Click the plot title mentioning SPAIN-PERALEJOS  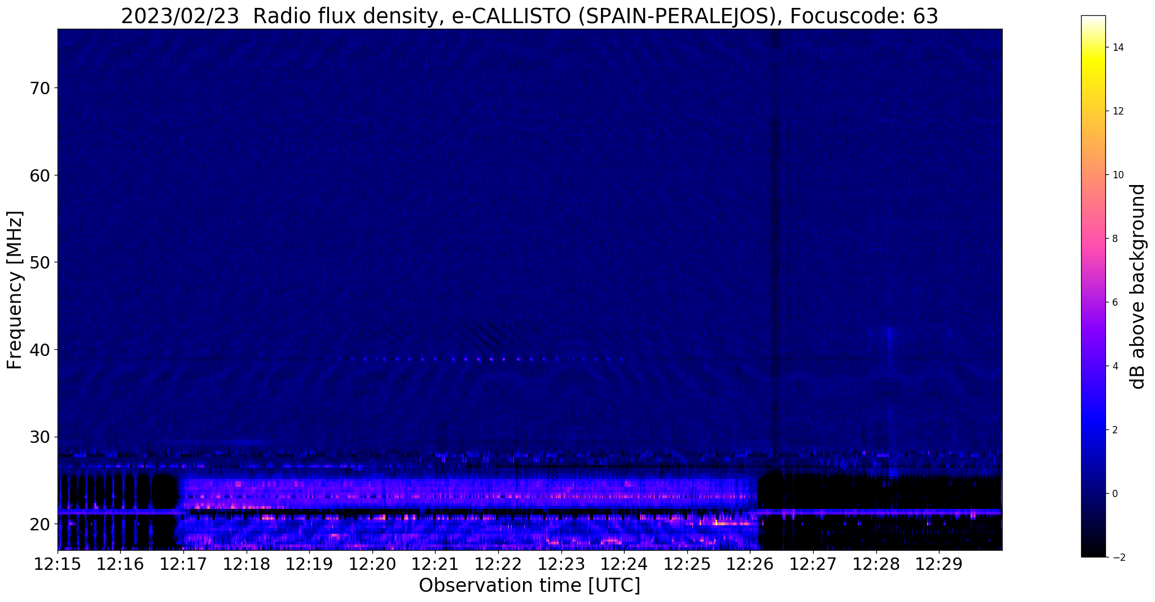(529, 16)
